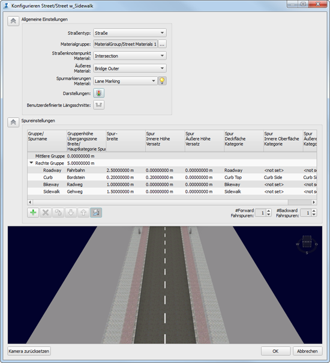Viewport: 330px width, 363px height.
Task: Click the Materialgruppe browse ellipsis button
Action: 162,44
